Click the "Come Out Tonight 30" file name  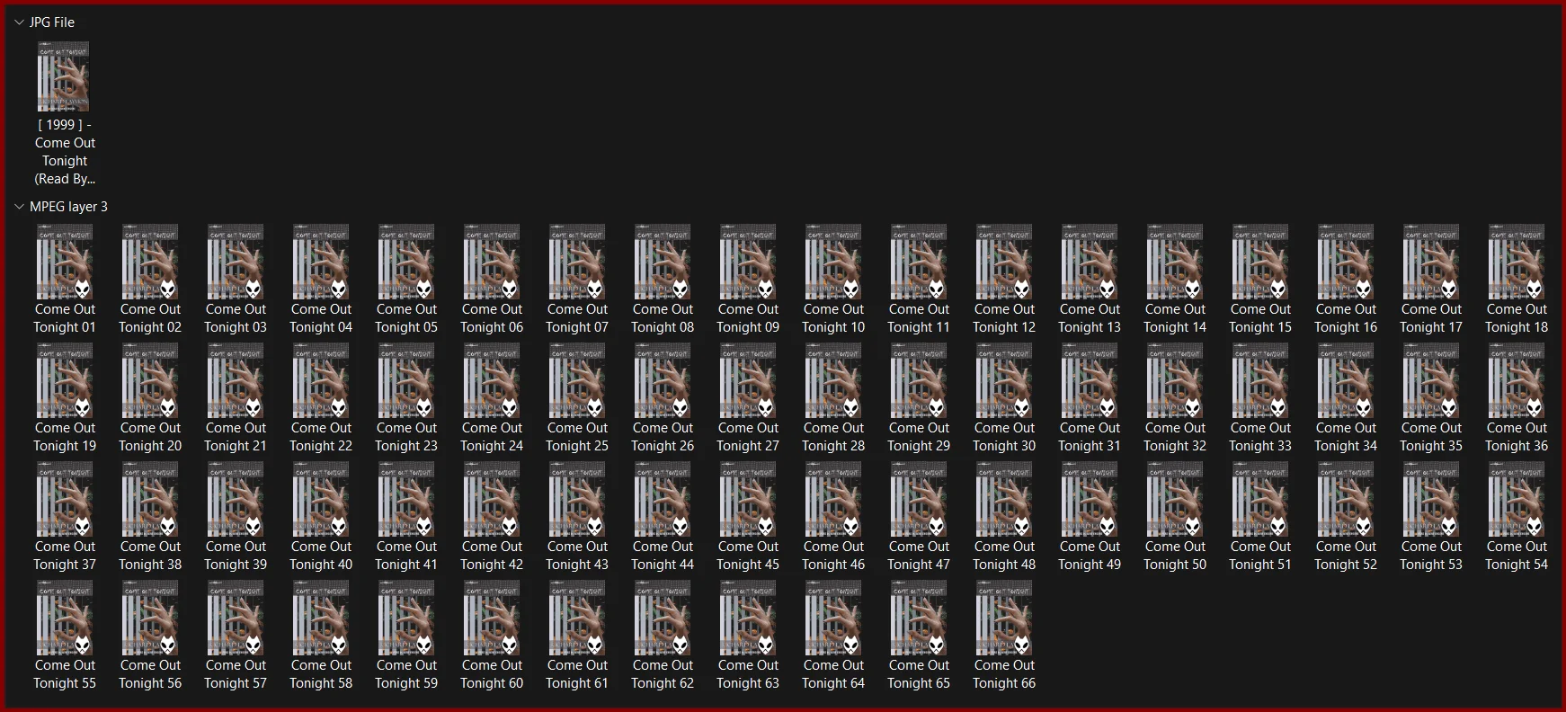[x=1004, y=437]
